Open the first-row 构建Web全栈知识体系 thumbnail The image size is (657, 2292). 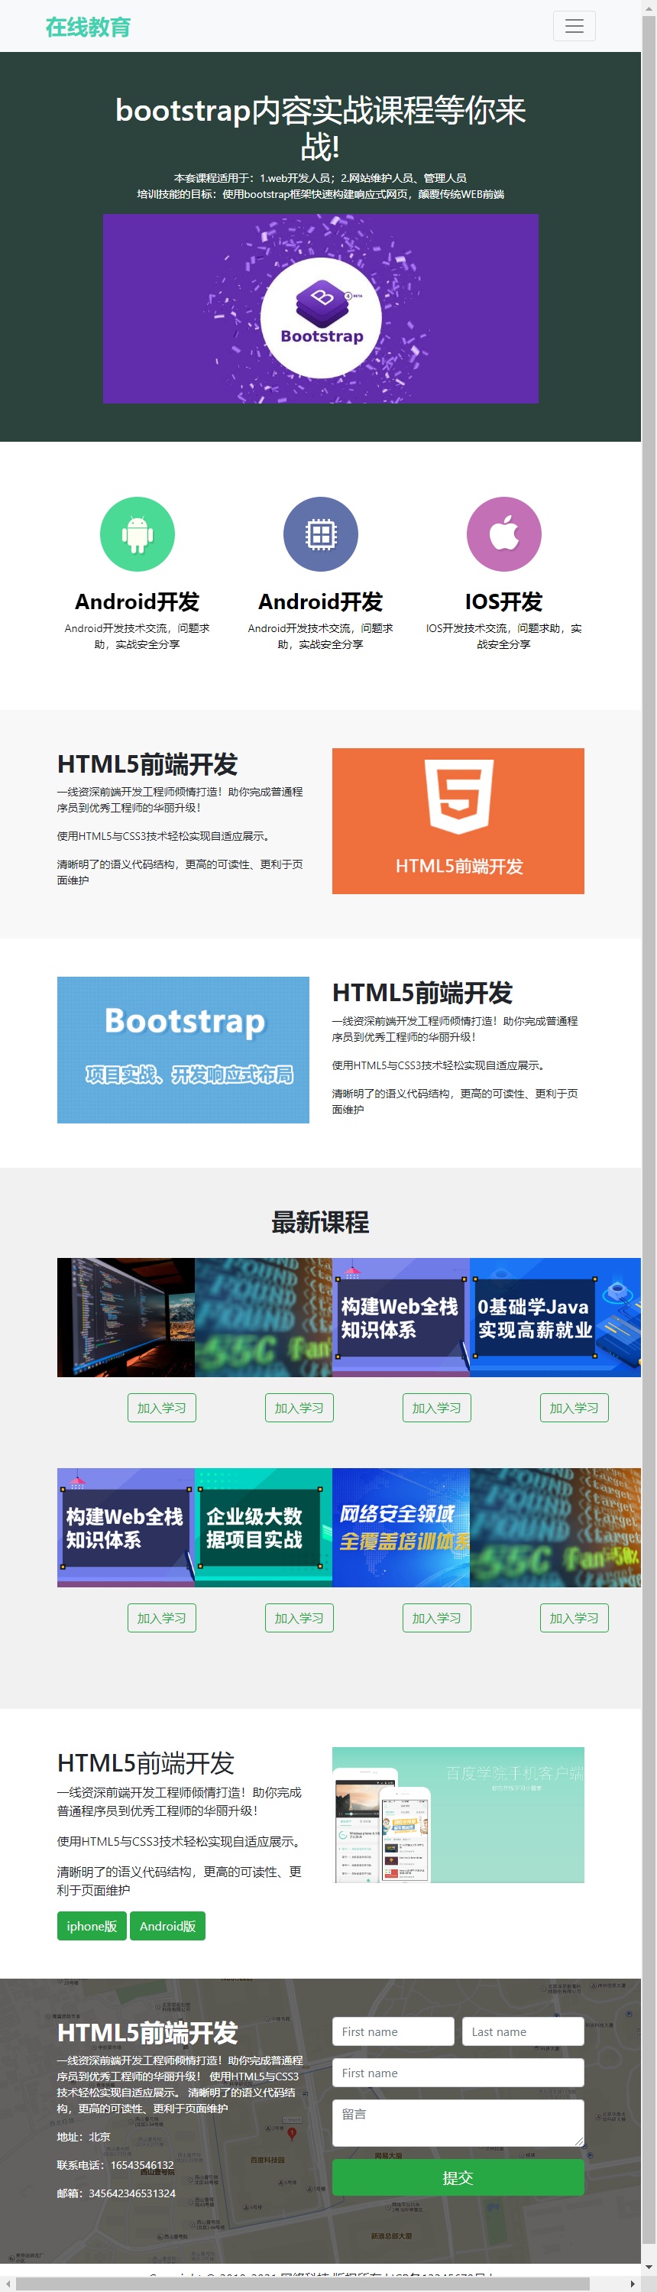coord(401,1317)
